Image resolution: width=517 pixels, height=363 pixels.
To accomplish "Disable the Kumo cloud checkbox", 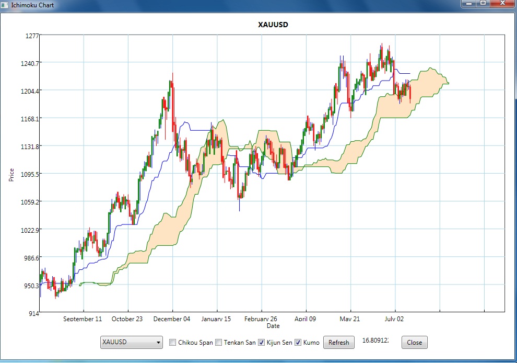I will (298, 343).
